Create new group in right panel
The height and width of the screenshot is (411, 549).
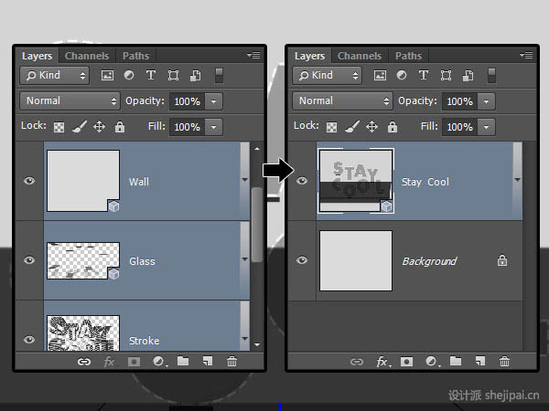(x=456, y=361)
